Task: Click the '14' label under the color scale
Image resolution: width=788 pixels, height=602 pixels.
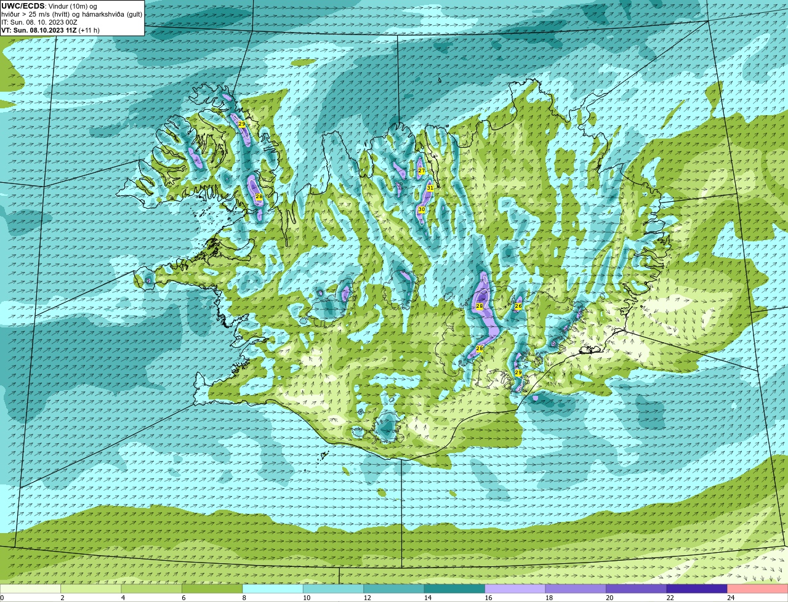Action: click(427, 598)
